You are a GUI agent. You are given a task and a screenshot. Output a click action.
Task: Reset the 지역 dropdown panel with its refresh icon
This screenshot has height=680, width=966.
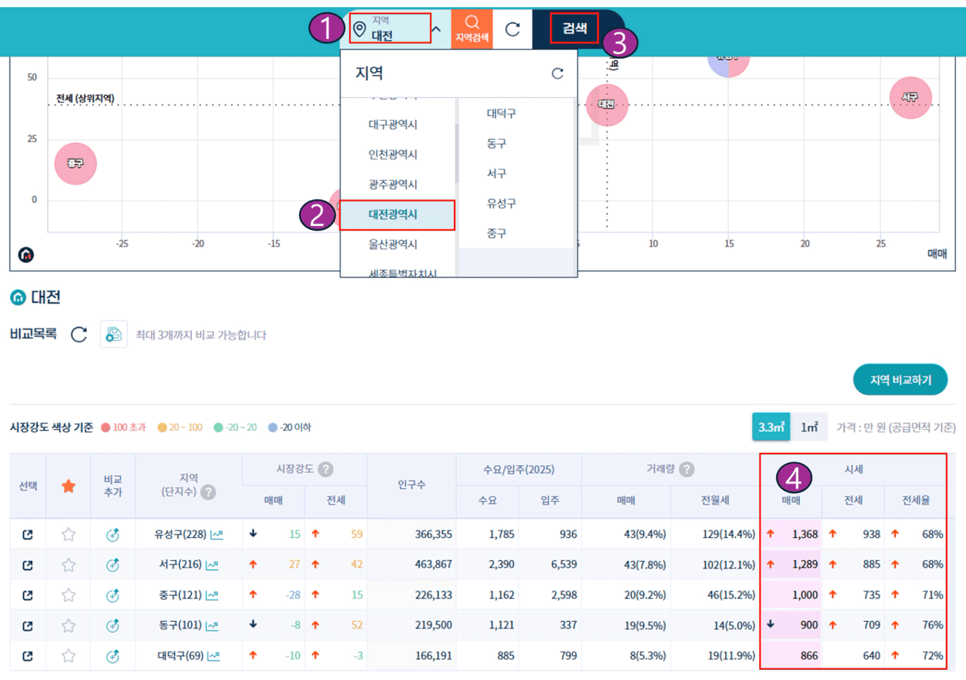[557, 74]
